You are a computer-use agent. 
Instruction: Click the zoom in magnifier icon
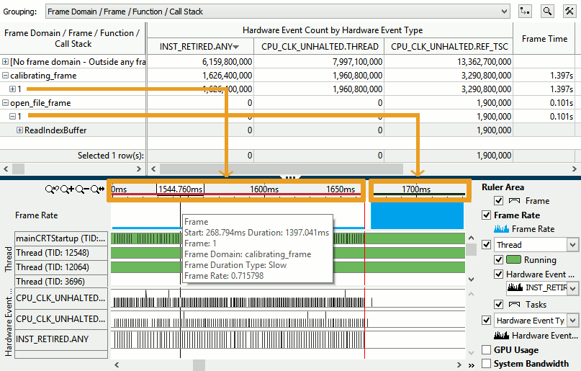click(x=67, y=189)
